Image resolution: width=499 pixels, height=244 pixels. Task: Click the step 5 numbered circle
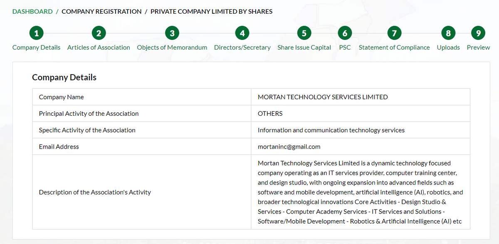[304, 33]
